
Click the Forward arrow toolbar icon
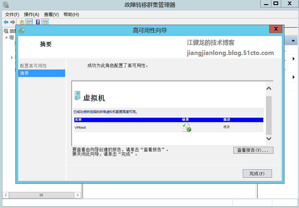[13, 22]
